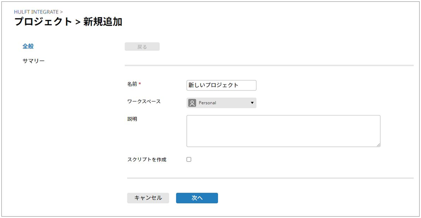Click the 説明 field label
This screenshot has width=421, height=218.
click(x=132, y=119)
